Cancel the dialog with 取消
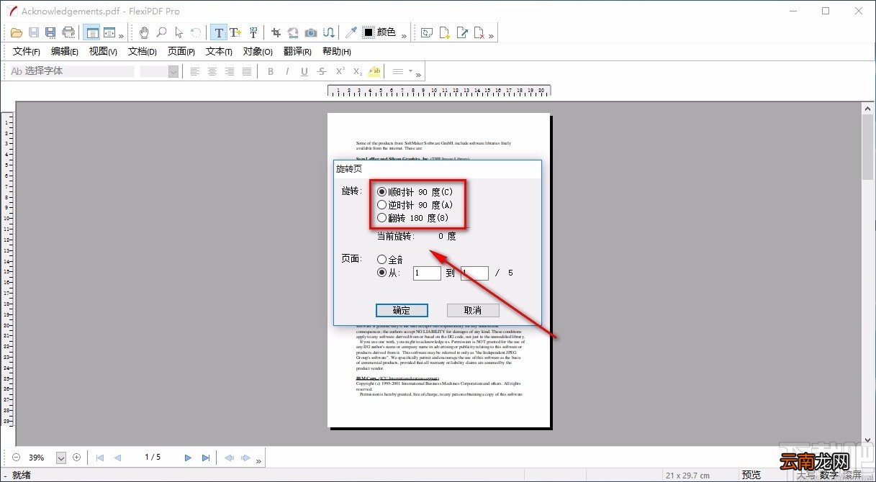This screenshot has height=482, width=876. point(473,310)
